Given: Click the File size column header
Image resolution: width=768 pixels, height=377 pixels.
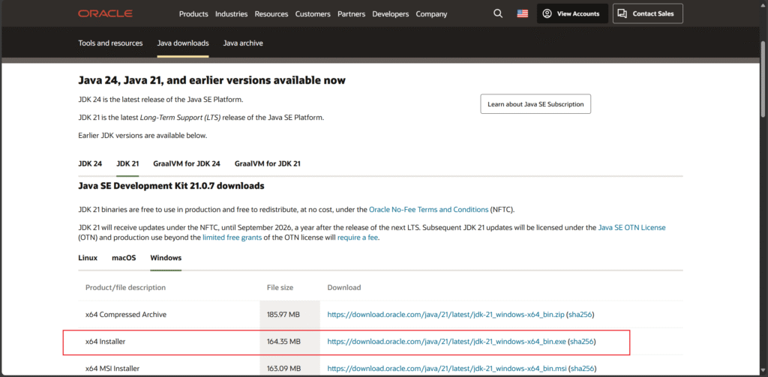Looking at the screenshot, I should pos(280,287).
